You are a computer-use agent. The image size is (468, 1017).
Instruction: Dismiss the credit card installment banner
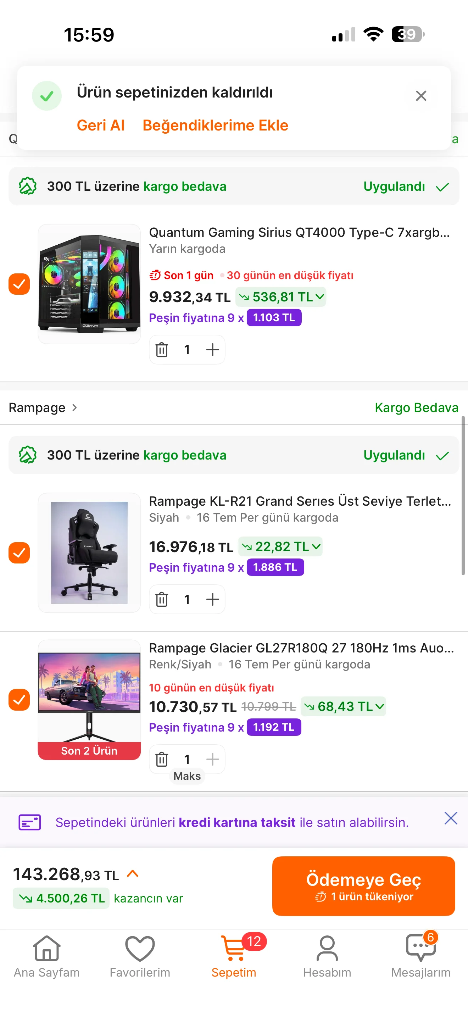click(x=451, y=818)
